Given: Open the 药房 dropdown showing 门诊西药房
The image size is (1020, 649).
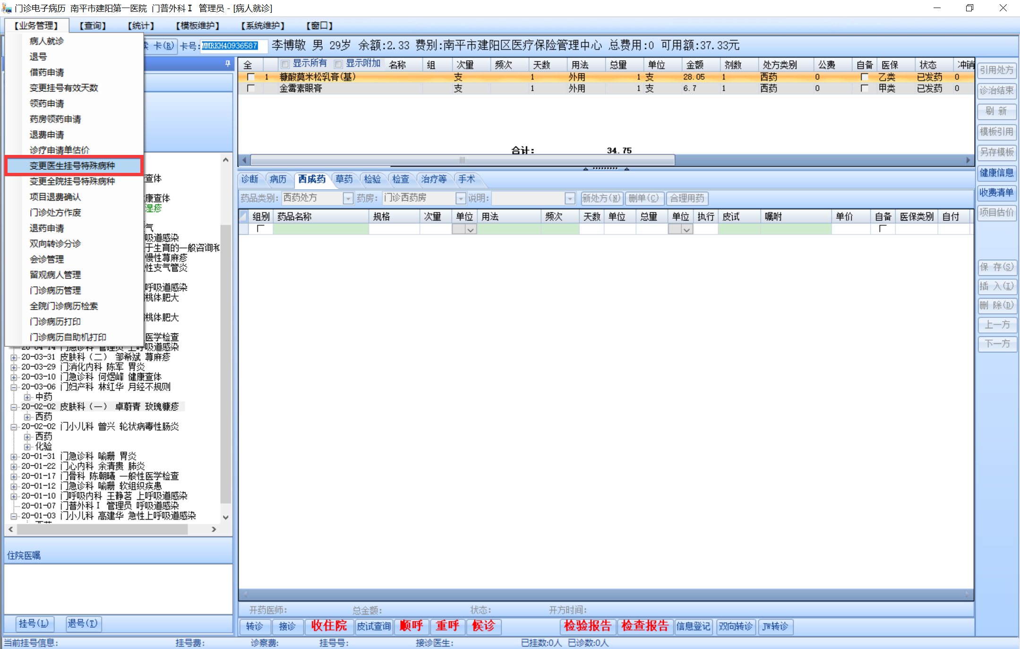Looking at the screenshot, I should click(x=460, y=198).
